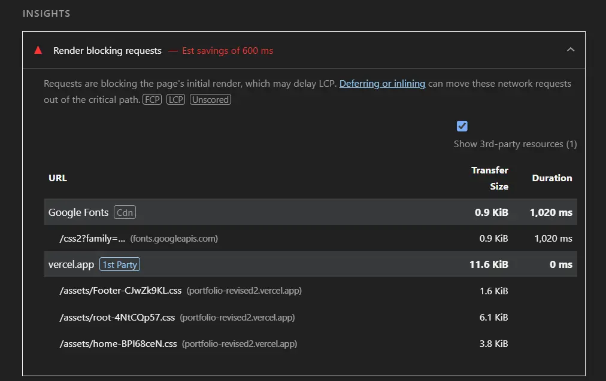Open /assets/home-BPI68ceN.css link
This screenshot has height=381, width=606.
(x=118, y=343)
